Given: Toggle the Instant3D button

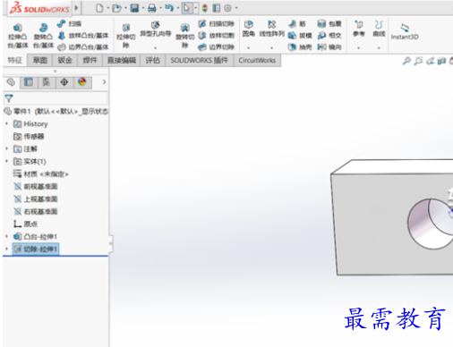Looking at the screenshot, I should (405, 31).
